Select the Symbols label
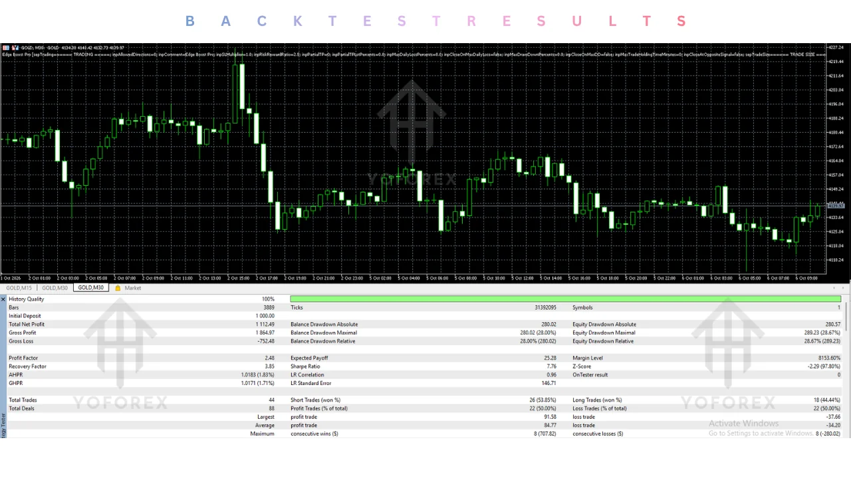Screen dimensions: 851x478 pos(582,308)
